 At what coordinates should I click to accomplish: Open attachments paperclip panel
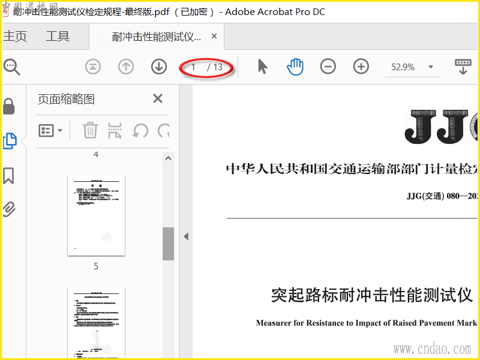click(x=9, y=209)
